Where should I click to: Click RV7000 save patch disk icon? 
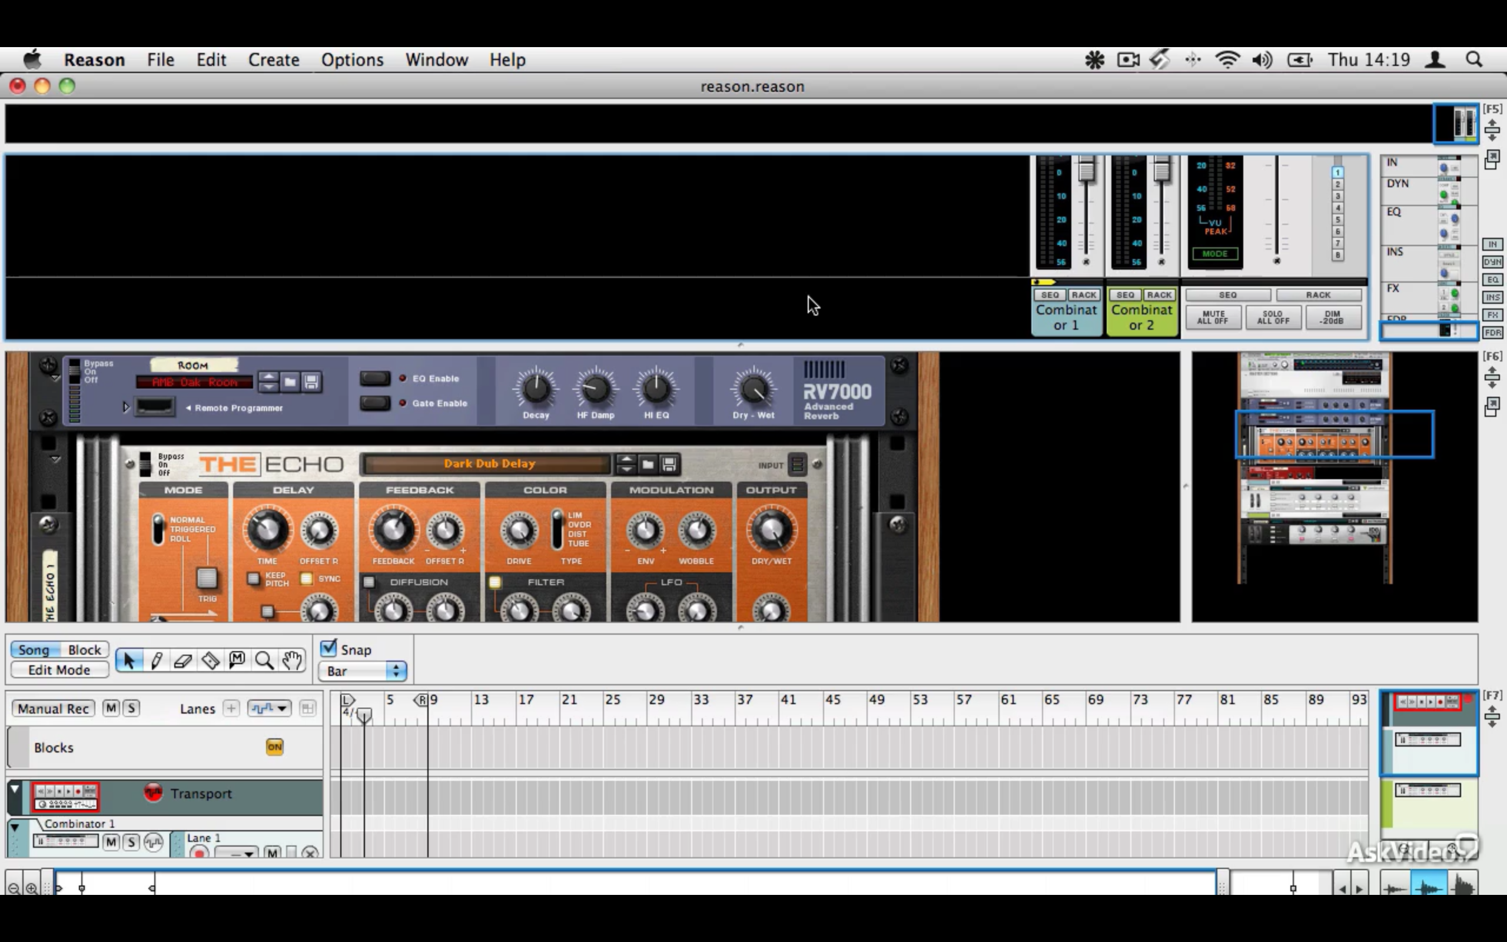point(311,382)
